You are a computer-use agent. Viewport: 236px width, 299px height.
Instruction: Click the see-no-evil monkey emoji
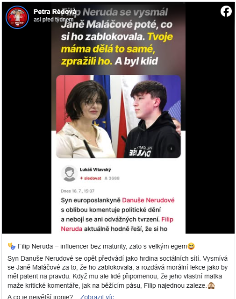pos(211,285)
